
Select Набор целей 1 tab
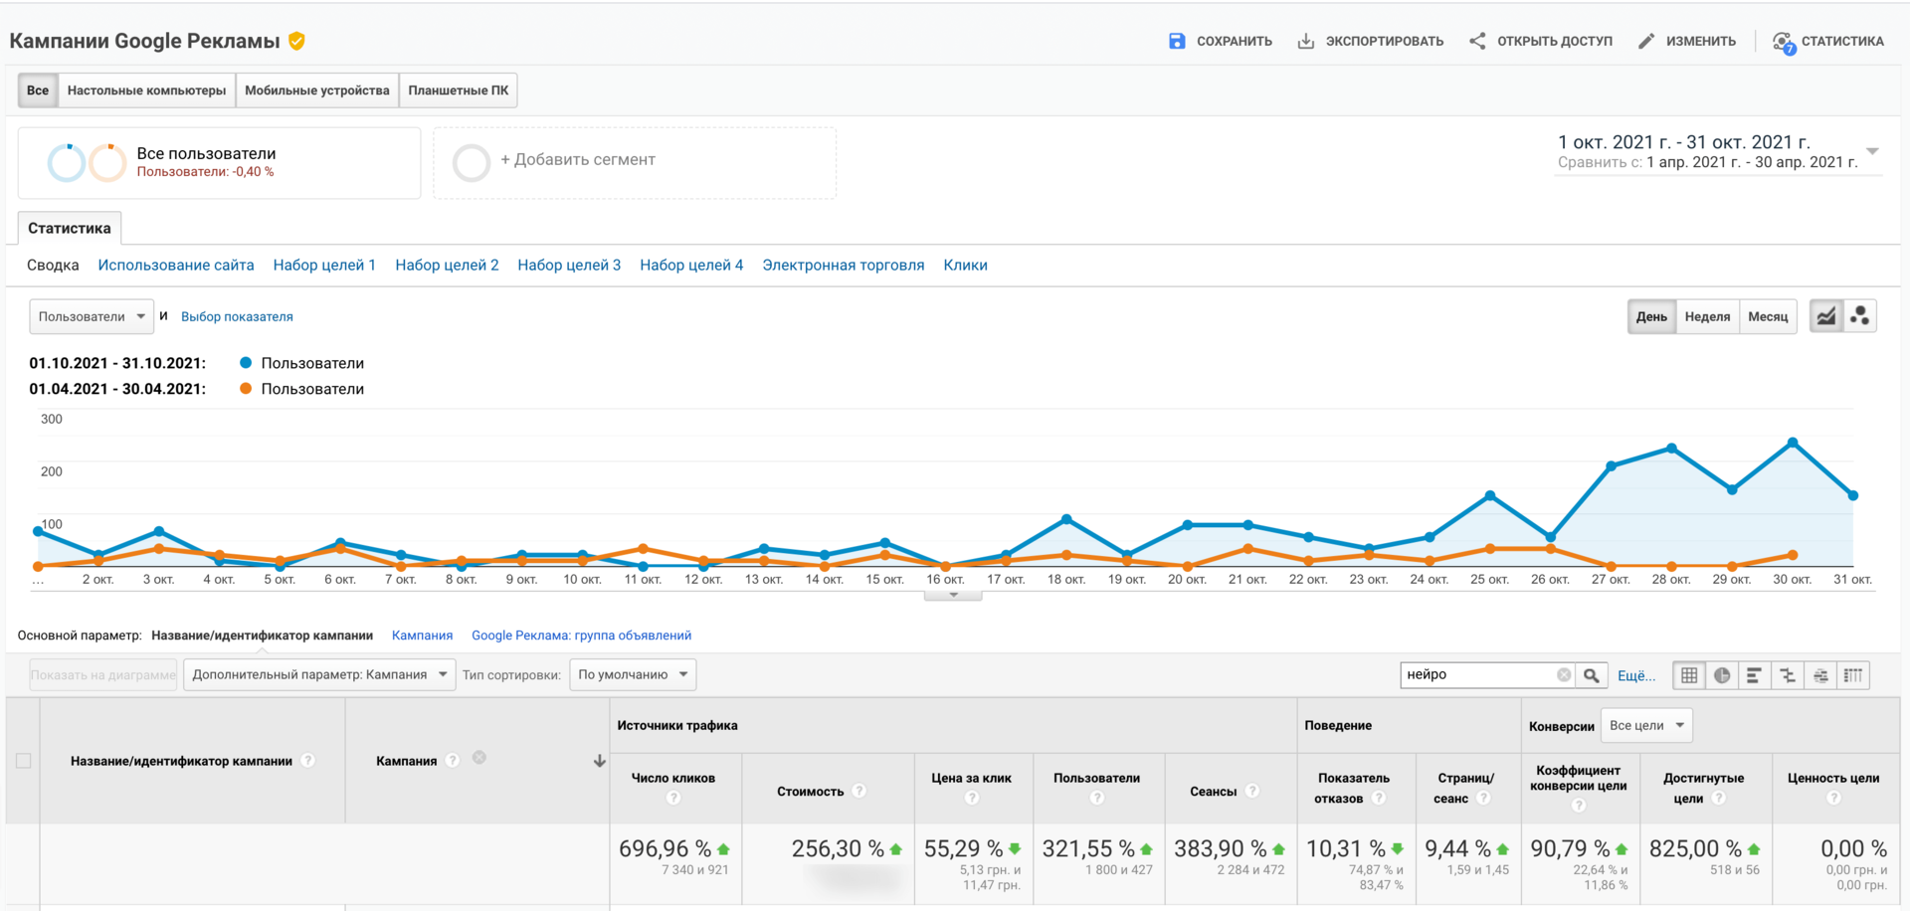324,266
